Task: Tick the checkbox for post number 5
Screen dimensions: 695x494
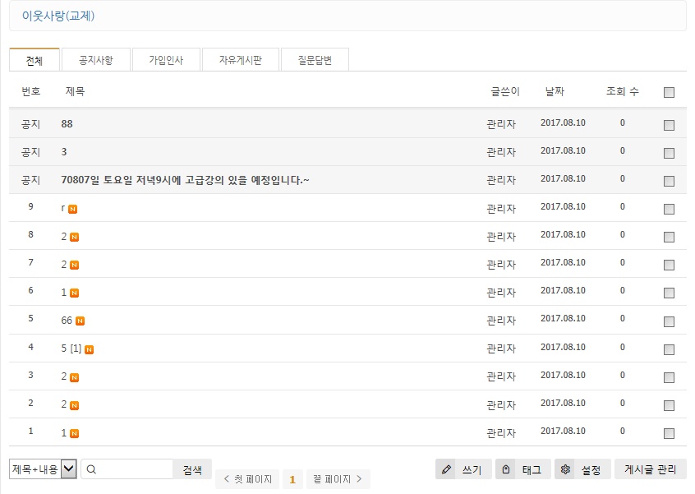Action: [669, 321]
